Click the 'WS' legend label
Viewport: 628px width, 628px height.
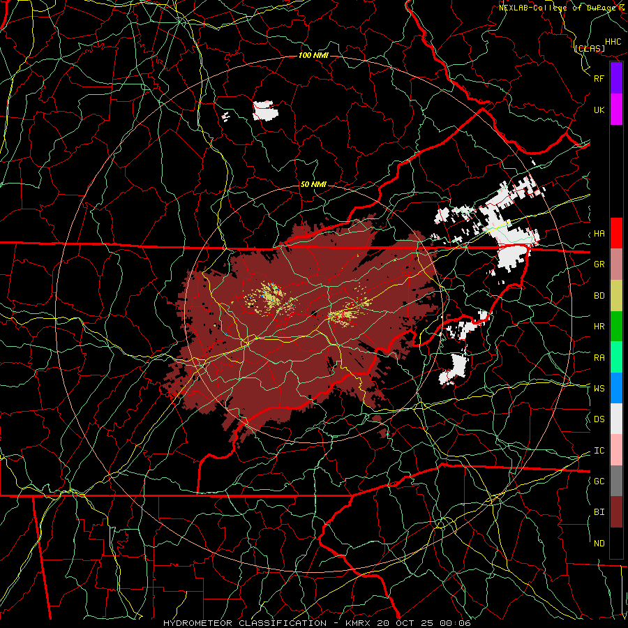coord(599,388)
